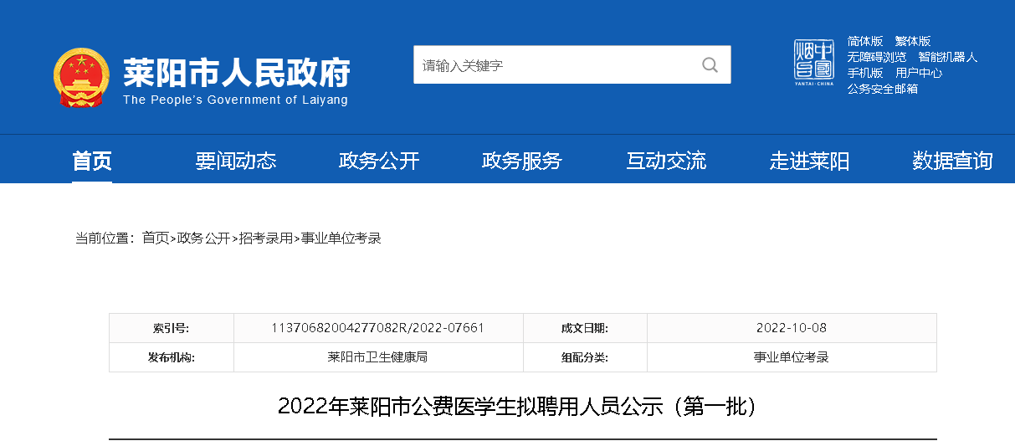
Task: Select index number 11370682004277082R/2022-07661
Action: (378, 328)
